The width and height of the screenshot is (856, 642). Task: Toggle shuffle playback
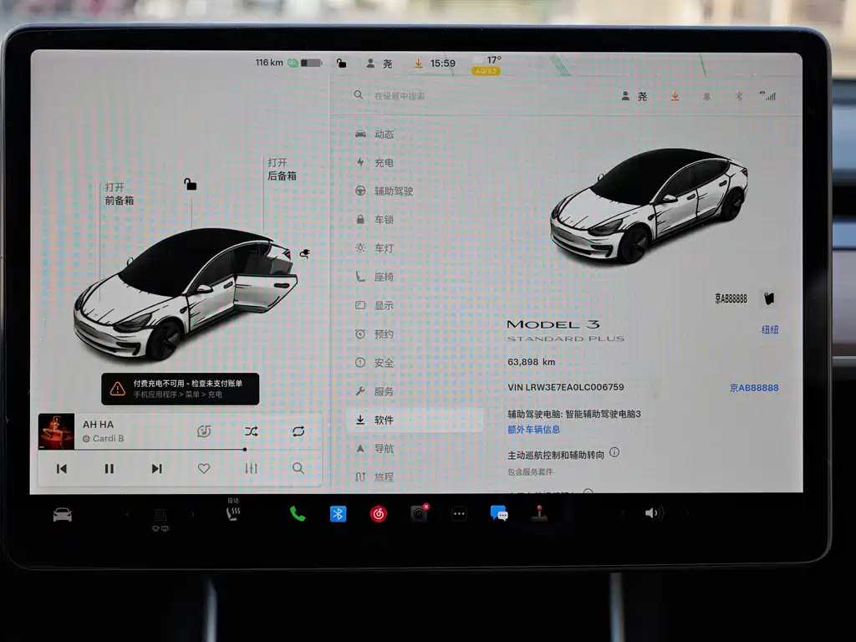pos(251,431)
